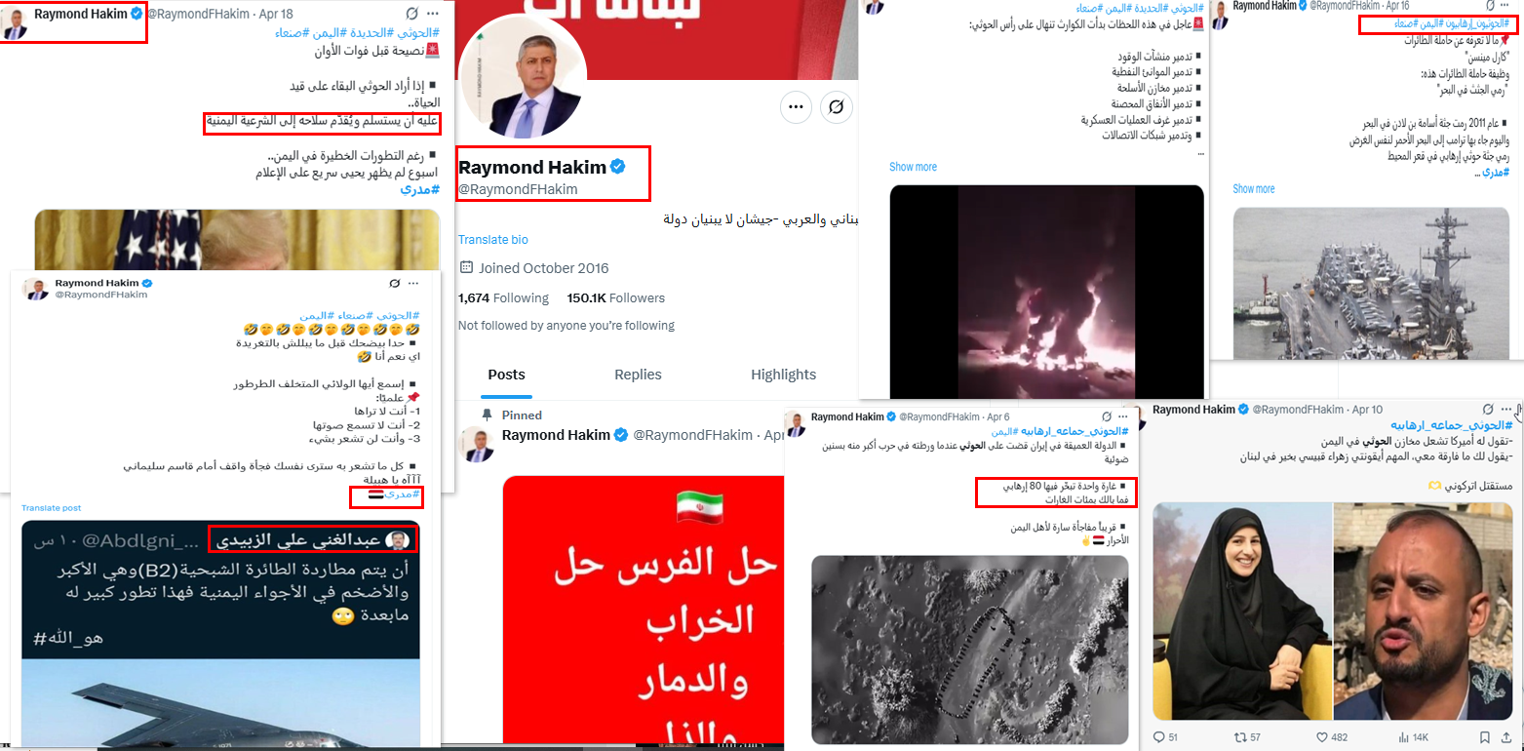Image resolution: width=1524 pixels, height=751 pixels.
Task: Open the Highlights tab
Action: point(783,375)
